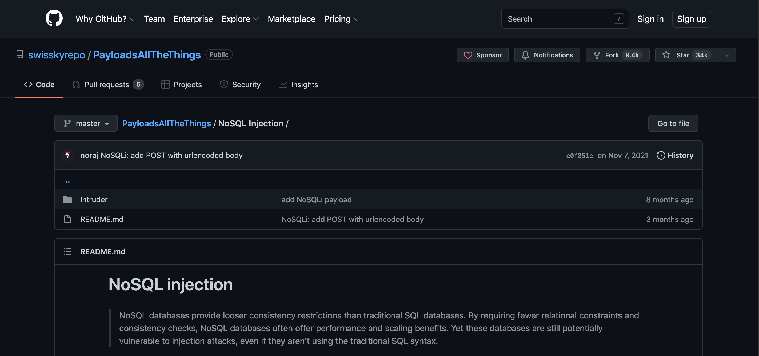Open the 'add NoSQLi payload' commit link
The width and height of the screenshot is (759, 356).
pos(317,200)
